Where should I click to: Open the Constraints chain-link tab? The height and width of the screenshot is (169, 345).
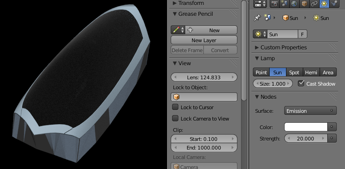click(x=314, y=4)
